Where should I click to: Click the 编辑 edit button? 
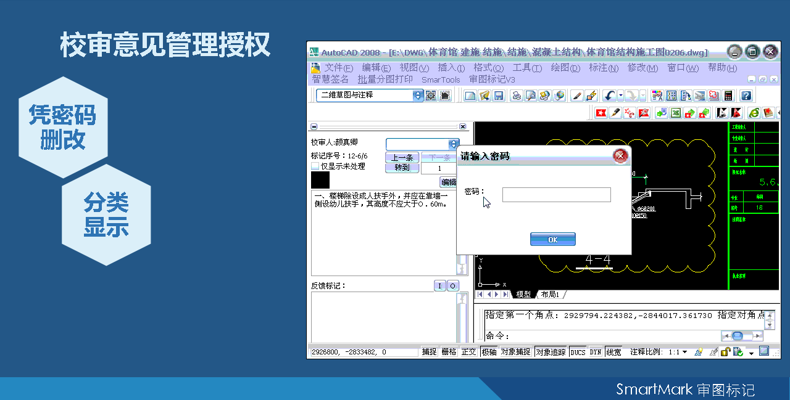pyautogui.click(x=449, y=182)
